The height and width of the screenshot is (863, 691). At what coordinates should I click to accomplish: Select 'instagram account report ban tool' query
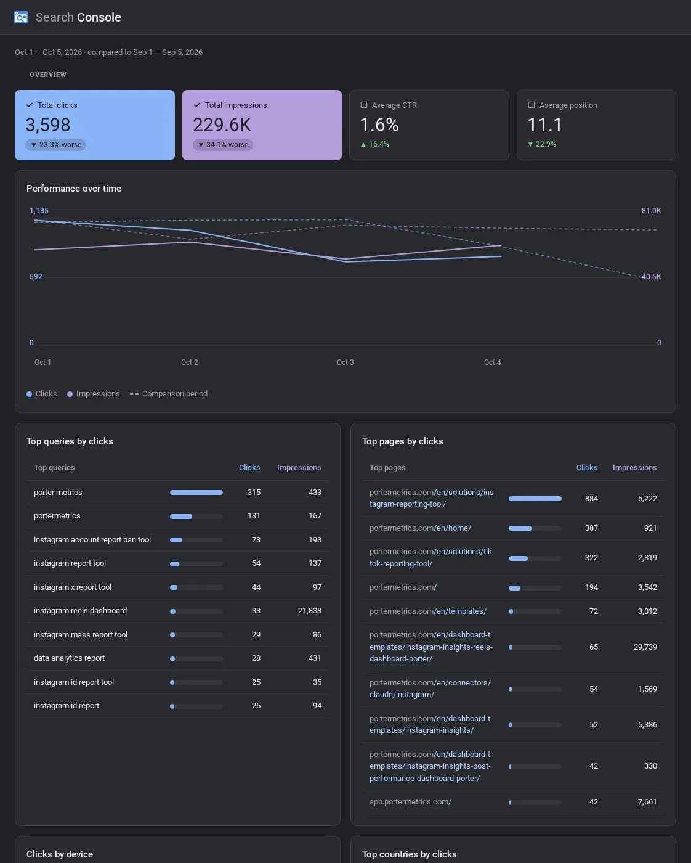[177, 540]
